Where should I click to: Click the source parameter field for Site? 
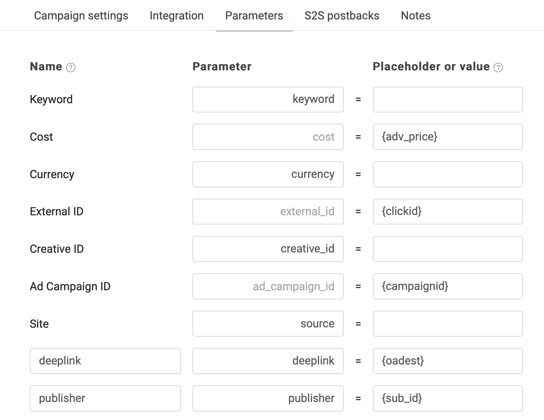pos(268,323)
